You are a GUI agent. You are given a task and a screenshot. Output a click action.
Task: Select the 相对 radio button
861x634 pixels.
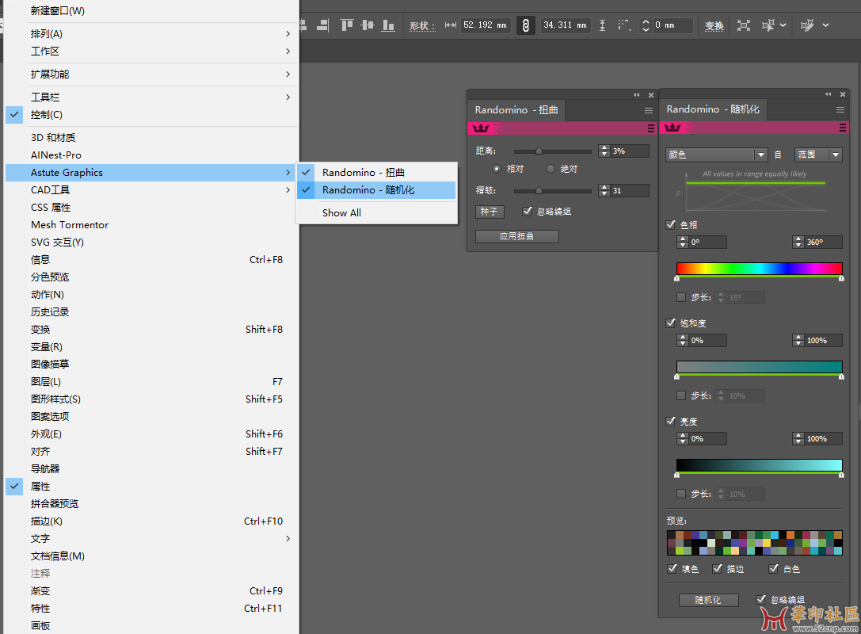pos(497,169)
